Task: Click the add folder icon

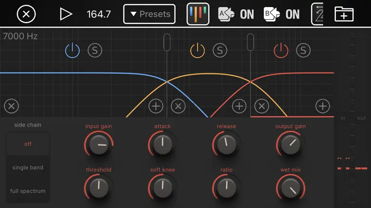Action: (344, 14)
